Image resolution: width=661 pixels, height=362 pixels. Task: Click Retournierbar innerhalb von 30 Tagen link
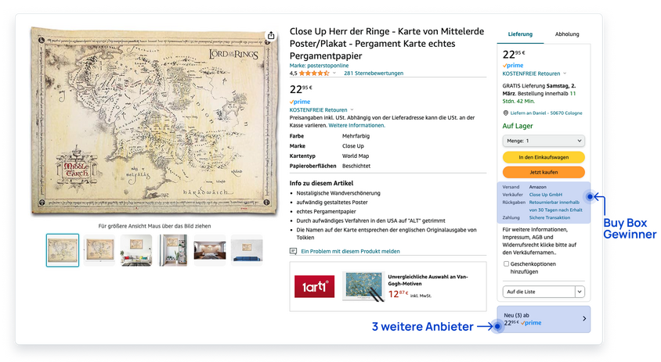(x=555, y=206)
